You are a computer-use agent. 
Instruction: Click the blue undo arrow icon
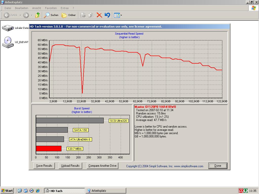[x=107, y=15]
